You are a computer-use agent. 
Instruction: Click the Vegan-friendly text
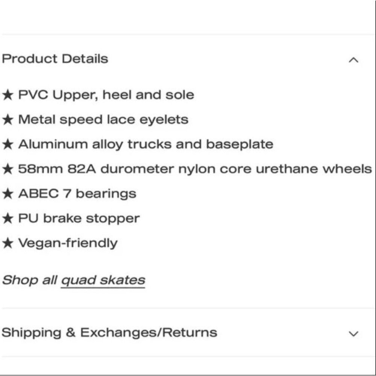(x=68, y=243)
